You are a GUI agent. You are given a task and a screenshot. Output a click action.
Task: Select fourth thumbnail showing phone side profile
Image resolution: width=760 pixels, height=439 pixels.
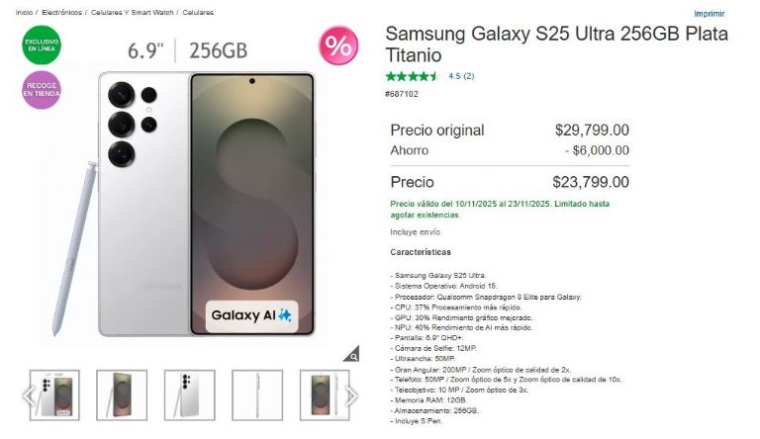pos(257,395)
